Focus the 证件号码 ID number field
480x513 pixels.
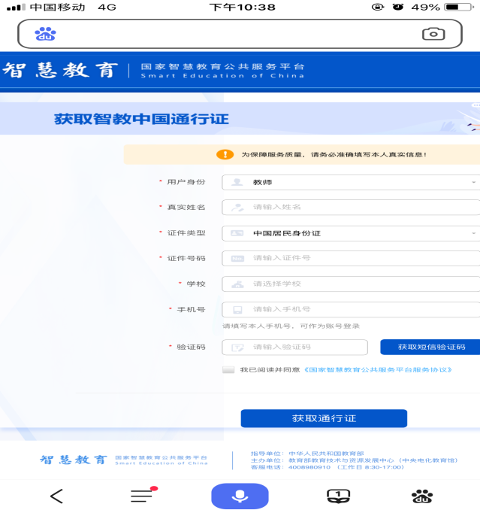(x=351, y=258)
